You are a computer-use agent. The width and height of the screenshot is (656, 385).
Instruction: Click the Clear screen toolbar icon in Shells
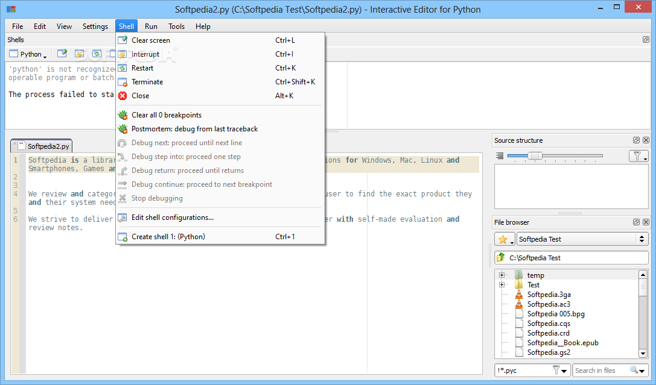(62, 54)
